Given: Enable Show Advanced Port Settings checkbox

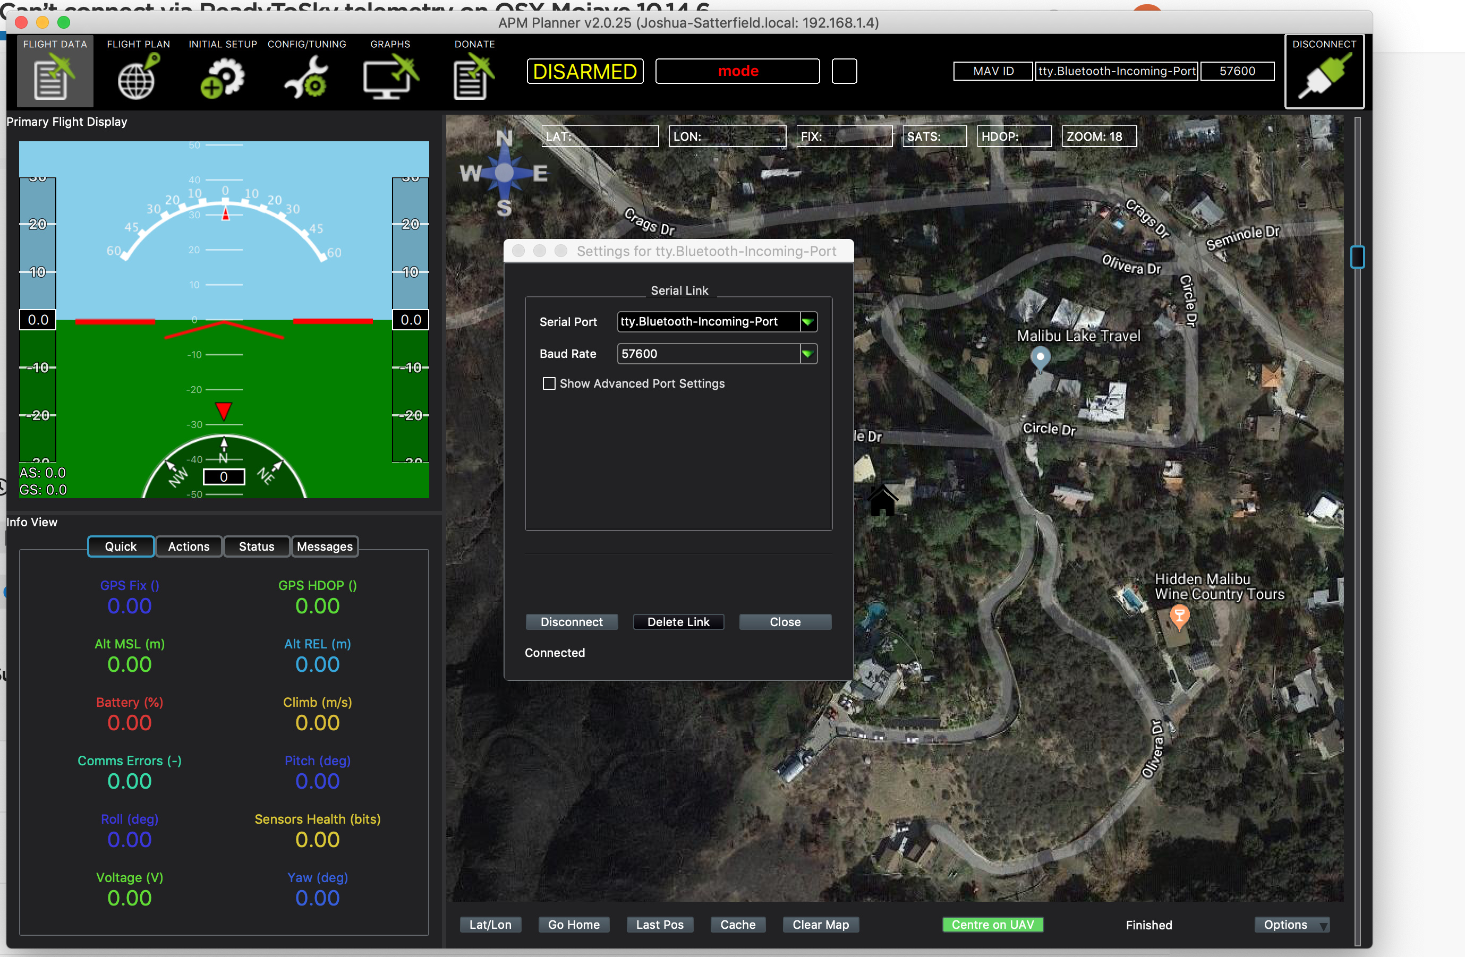Looking at the screenshot, I should pos(549,383).
